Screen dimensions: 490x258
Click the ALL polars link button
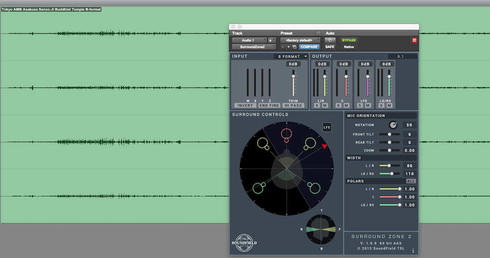point(411,181)
